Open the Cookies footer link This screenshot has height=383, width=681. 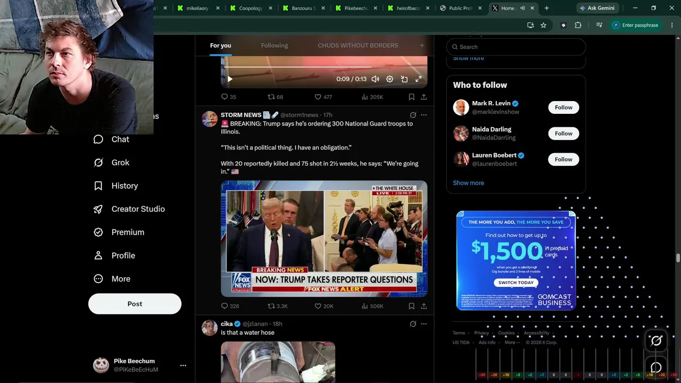pos(506,333)
